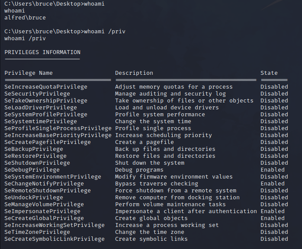Image resolution: width=302 pixels, height=249 pixels.
Task: Click the alfred\bruce username output
Action: tap(25, 18)
